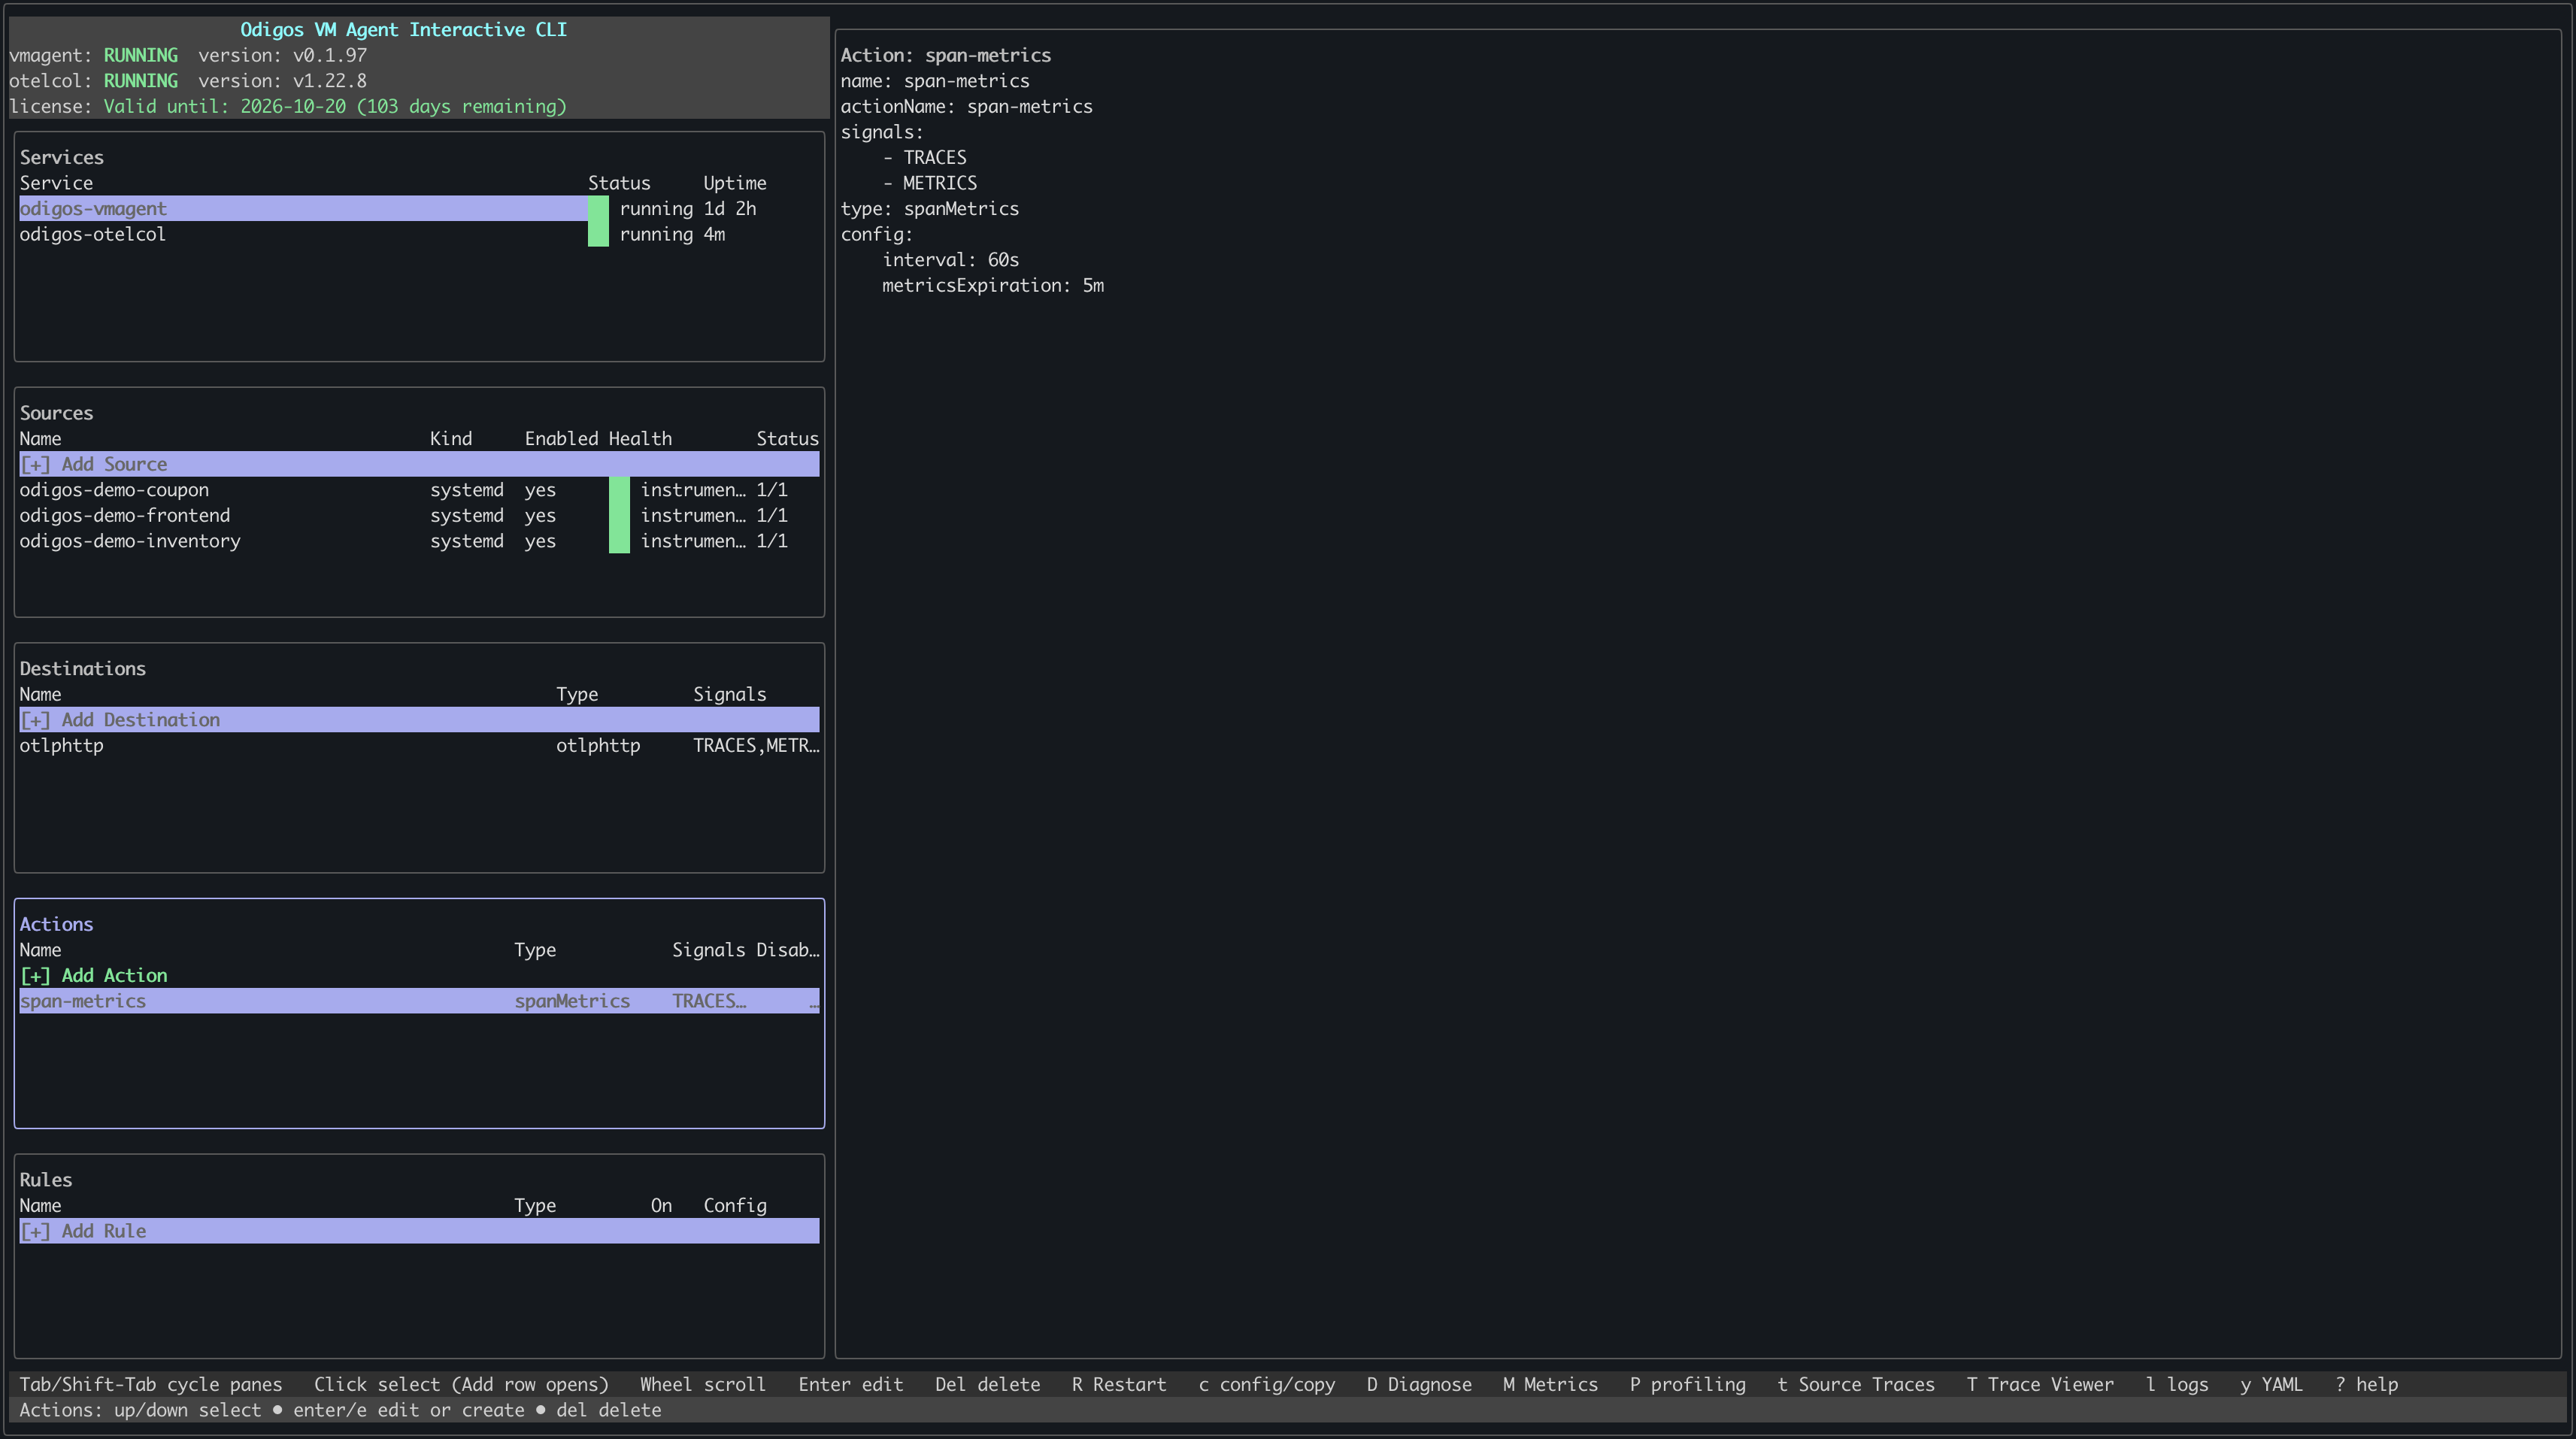
Task: Click the green status block for odigos-vmagent
Action: tap(598, 208)
